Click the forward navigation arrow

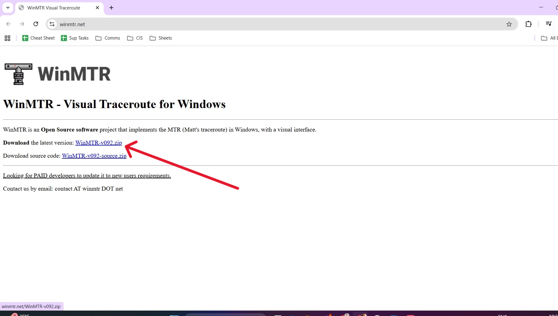click(22, 24)
